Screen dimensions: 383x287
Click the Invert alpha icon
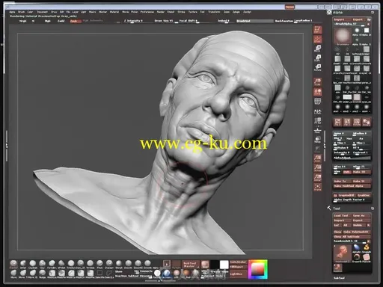[x=367, y=122]
